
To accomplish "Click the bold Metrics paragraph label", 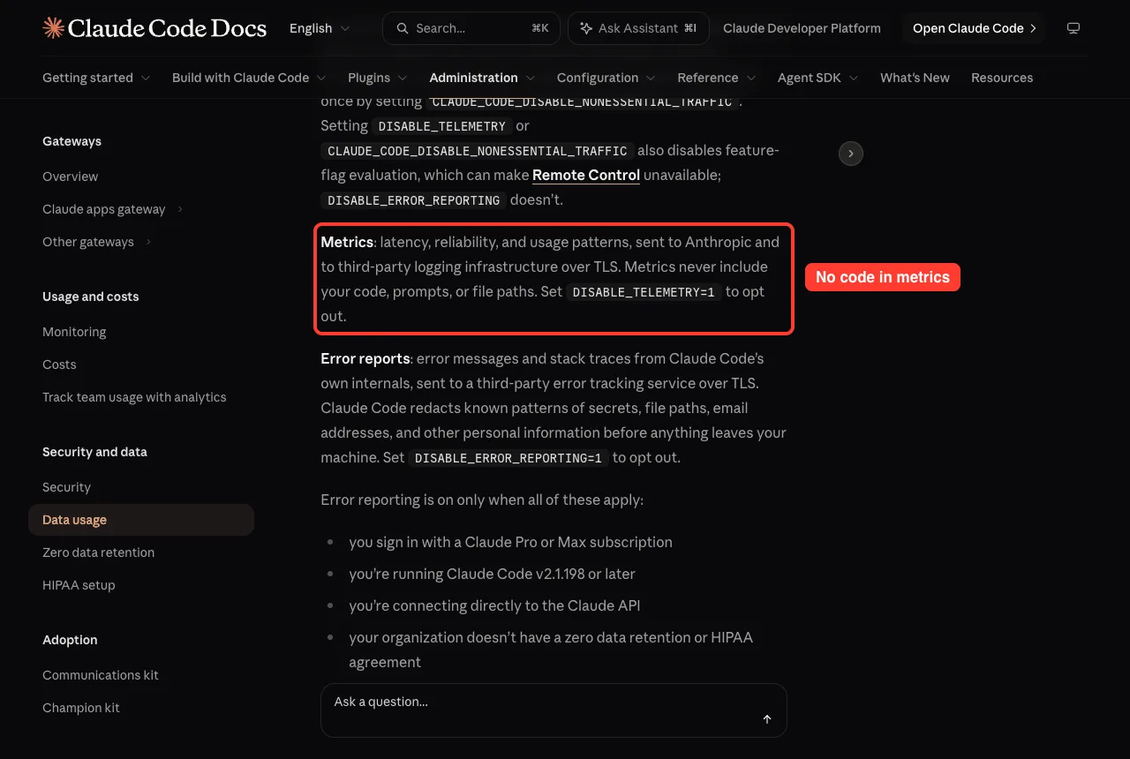I will 347,242.
